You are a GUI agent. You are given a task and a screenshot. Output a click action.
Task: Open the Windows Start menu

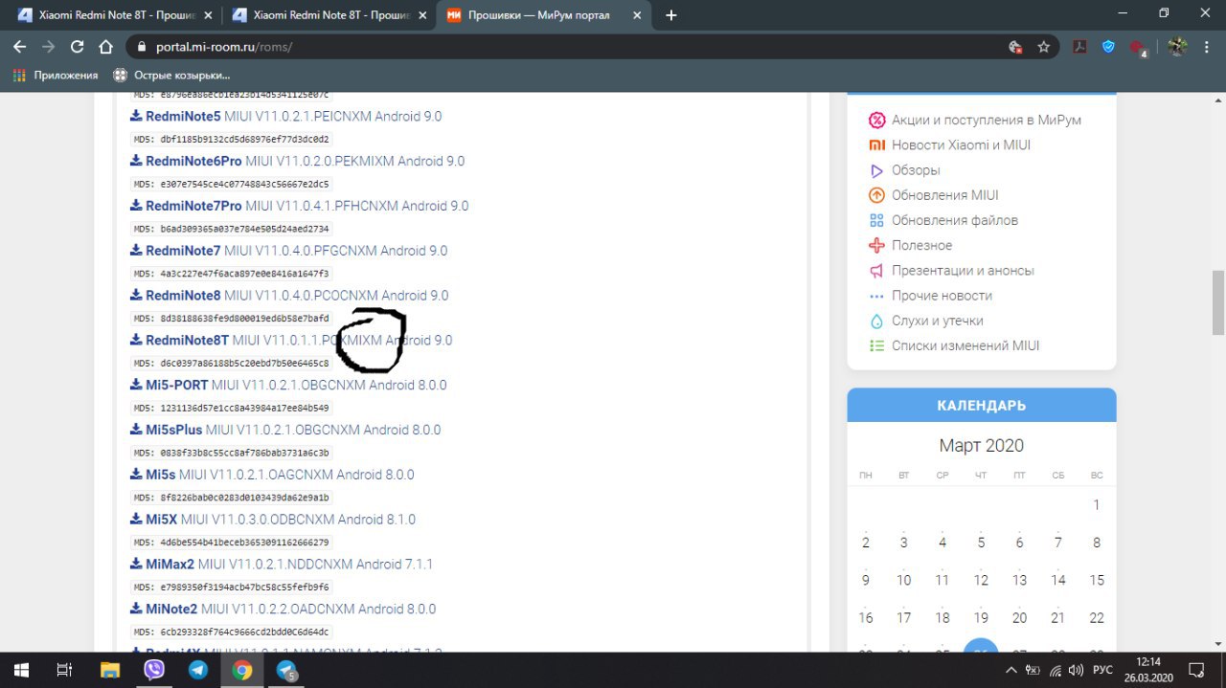(20, 670)
